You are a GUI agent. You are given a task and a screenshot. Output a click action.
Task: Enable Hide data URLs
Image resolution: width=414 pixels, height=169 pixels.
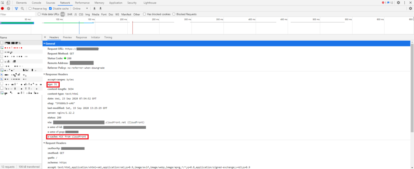pos(39,14)
